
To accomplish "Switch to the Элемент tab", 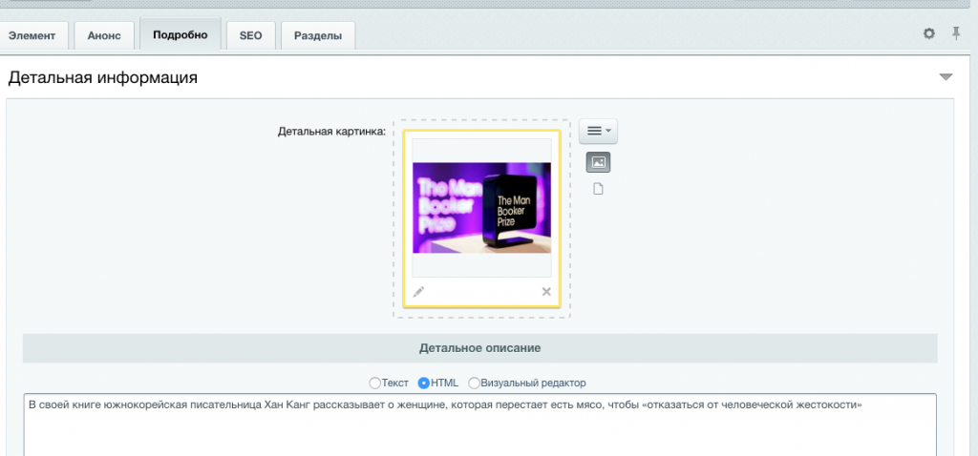I will pos(32,36).
